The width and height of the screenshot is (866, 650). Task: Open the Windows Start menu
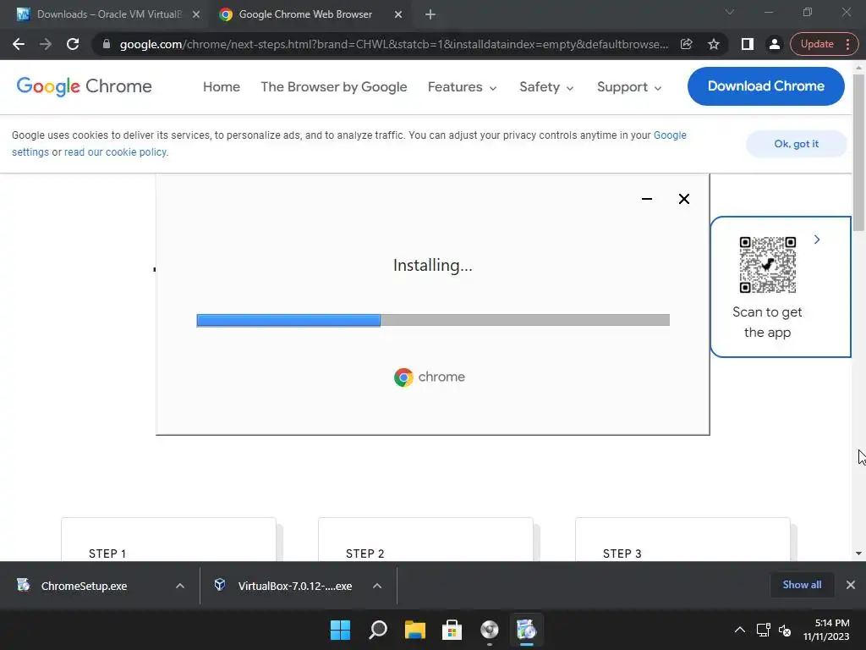pyautogui.click(x=340, y=630)
